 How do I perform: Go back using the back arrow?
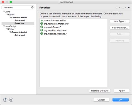click(x=117, y=8)
